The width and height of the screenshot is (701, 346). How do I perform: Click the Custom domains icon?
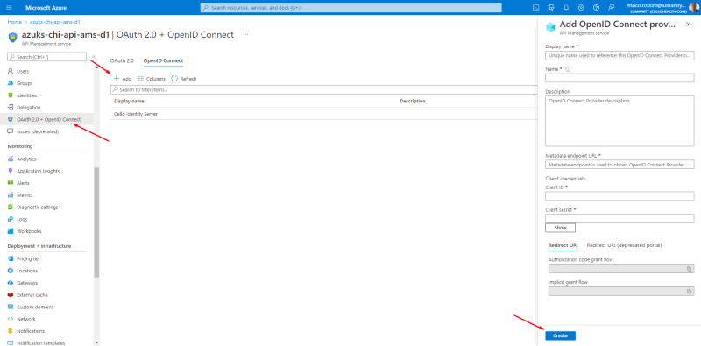(11, 307)
